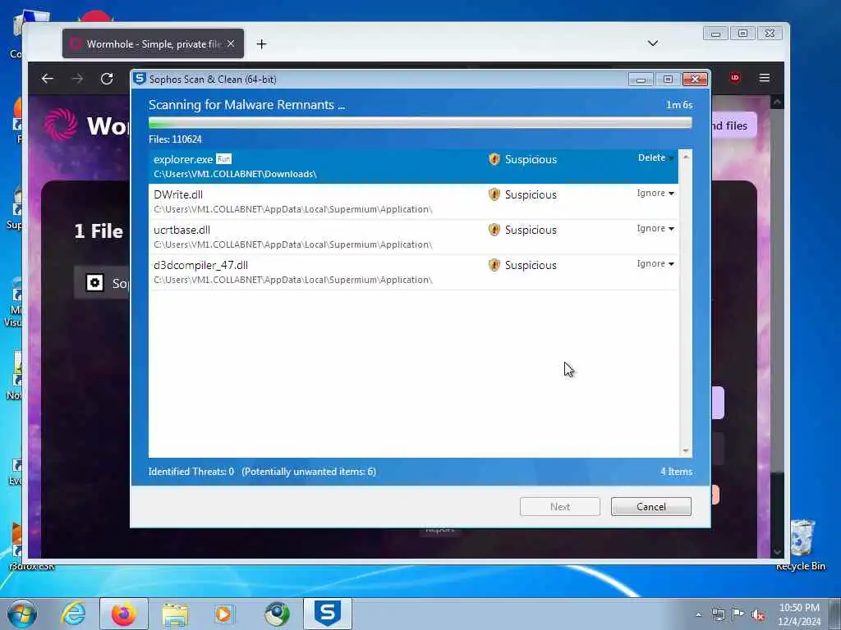
Task: Click the Cancel button in Sophos Scan & Clean
Action: click(651, 507)
